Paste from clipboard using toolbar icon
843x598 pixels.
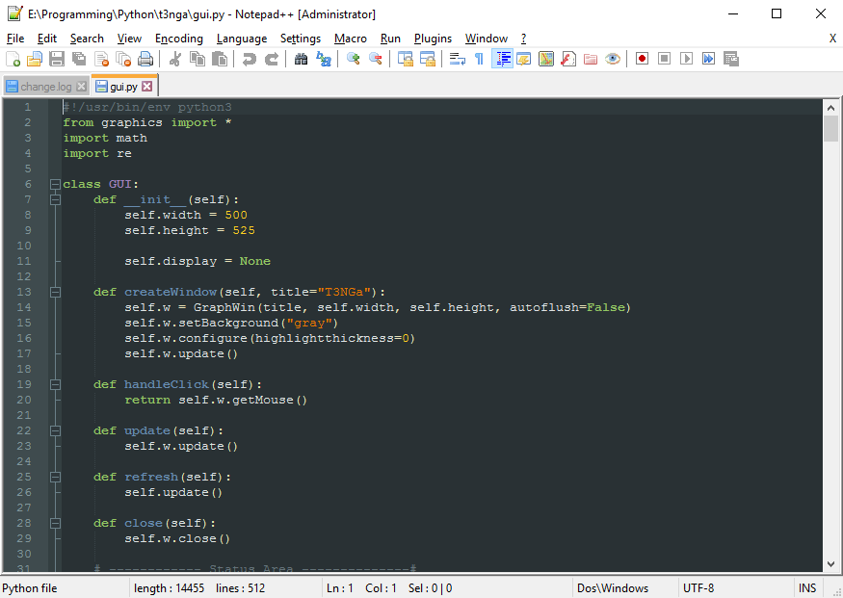(x=220, y=59)
